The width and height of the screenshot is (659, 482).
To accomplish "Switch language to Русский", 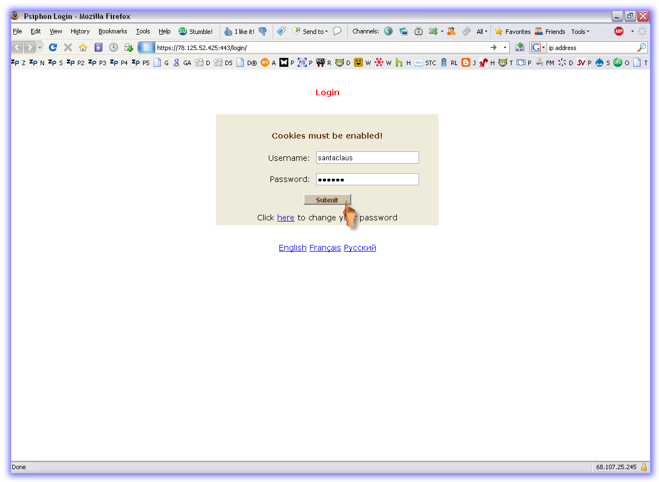I will click(360, 248).
